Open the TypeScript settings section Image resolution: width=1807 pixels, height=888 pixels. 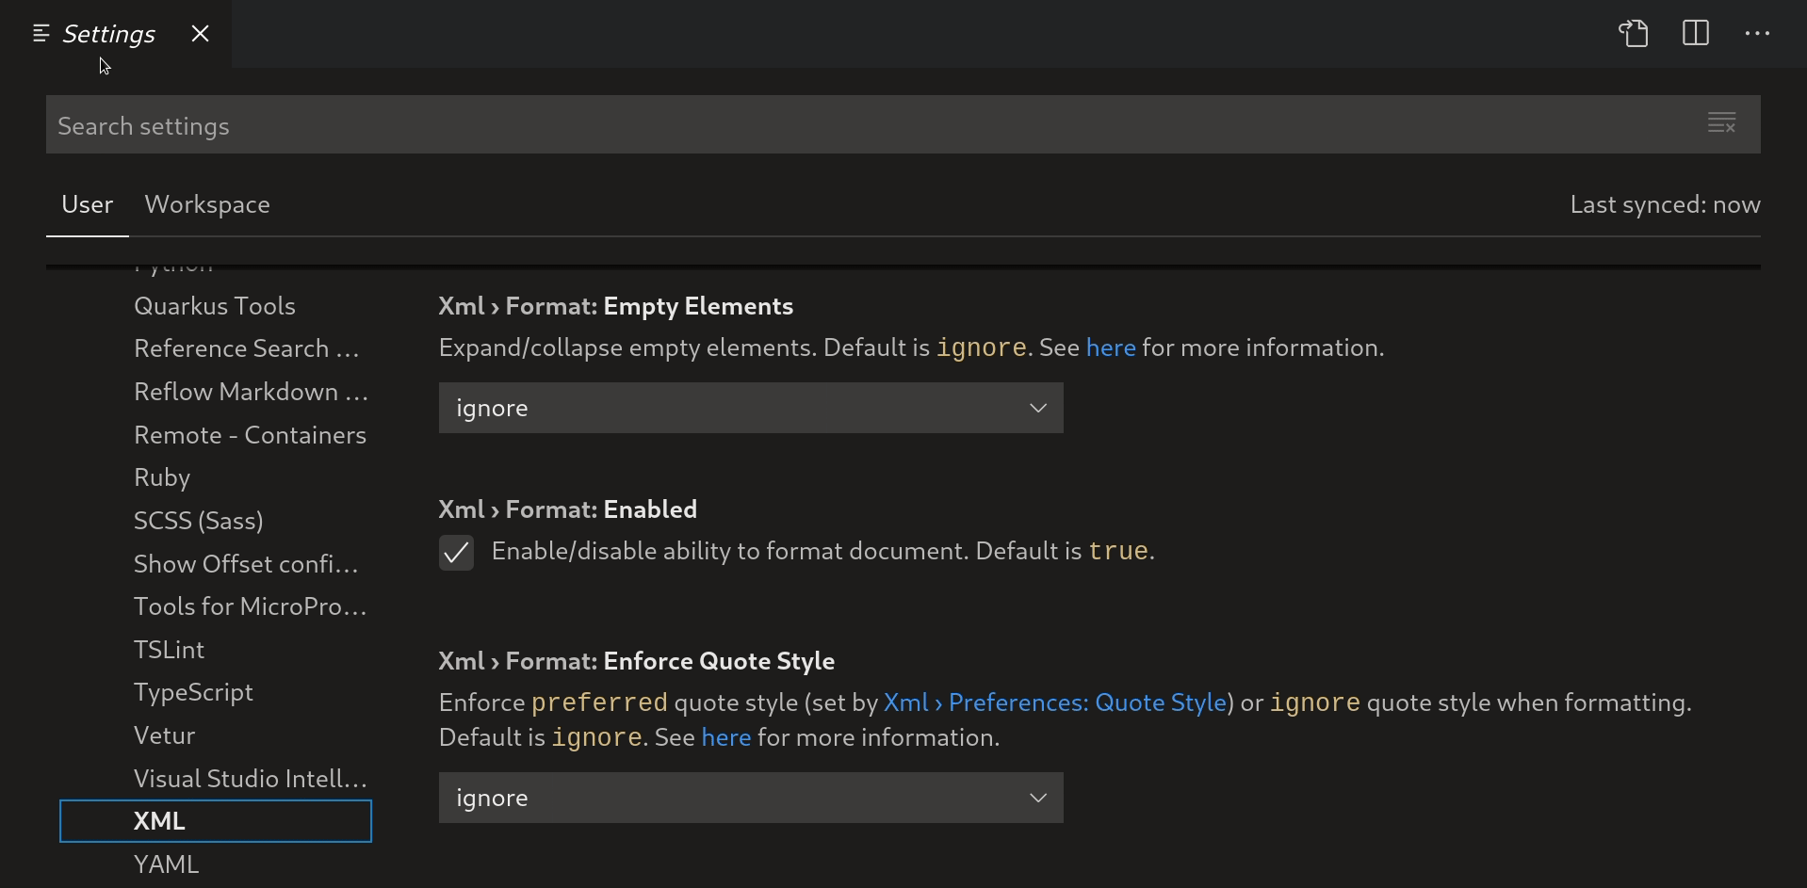(x=193, y=692)
